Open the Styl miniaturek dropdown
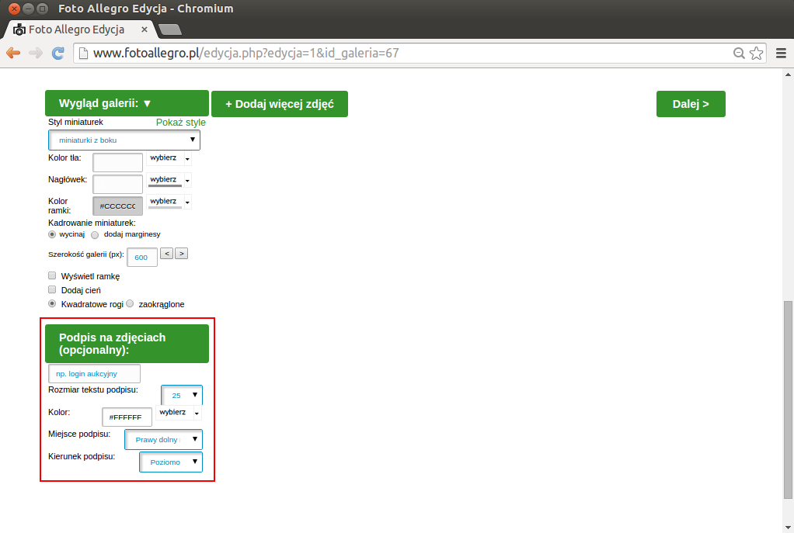Screen dimensions: 794x533 pyautogui.click(x=124, y=140)
